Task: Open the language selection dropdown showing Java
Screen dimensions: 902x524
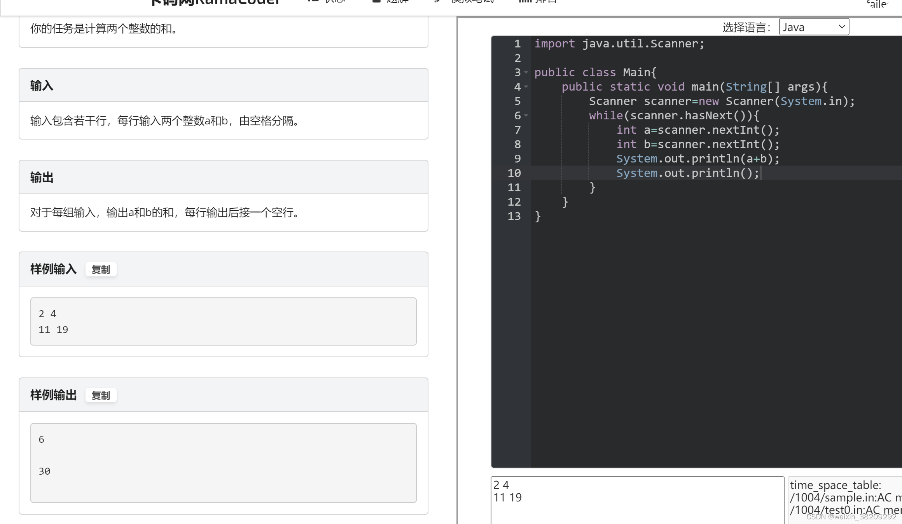Action: pos(814,27)
